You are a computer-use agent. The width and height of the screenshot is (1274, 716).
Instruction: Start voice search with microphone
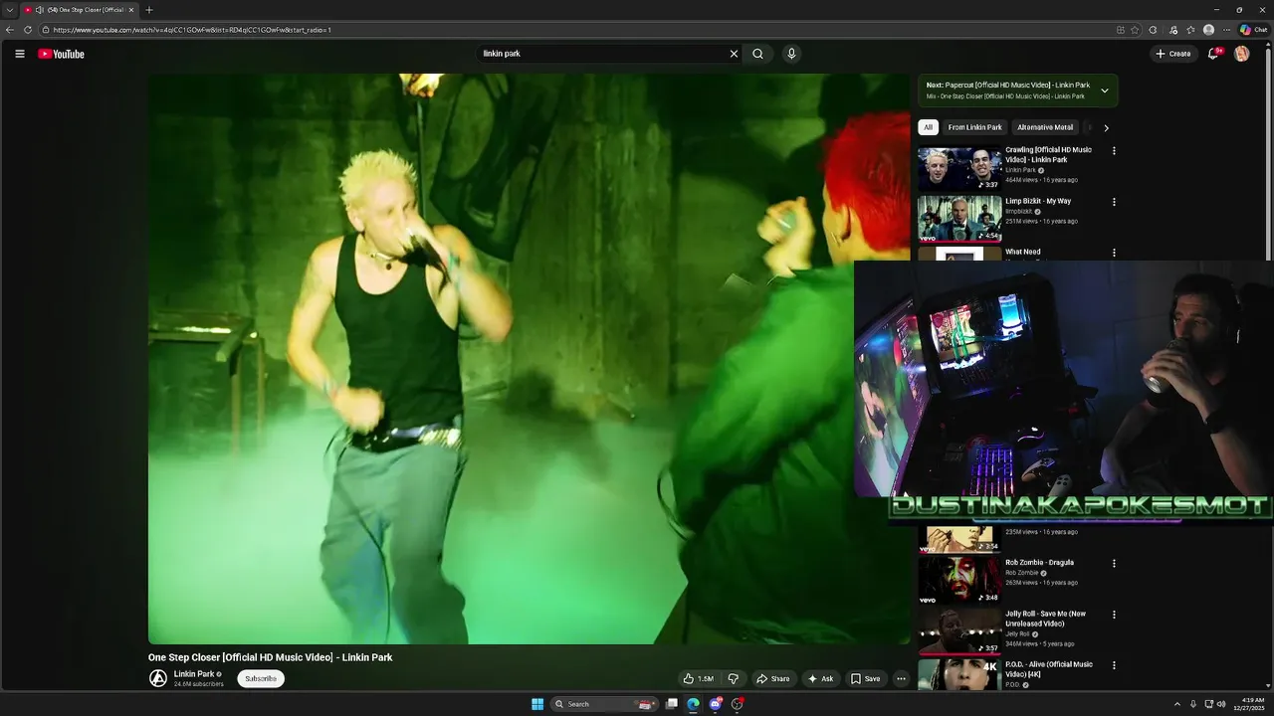point(791,54)
